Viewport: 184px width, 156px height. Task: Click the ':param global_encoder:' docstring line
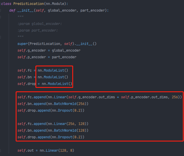(x=40, y=24)
